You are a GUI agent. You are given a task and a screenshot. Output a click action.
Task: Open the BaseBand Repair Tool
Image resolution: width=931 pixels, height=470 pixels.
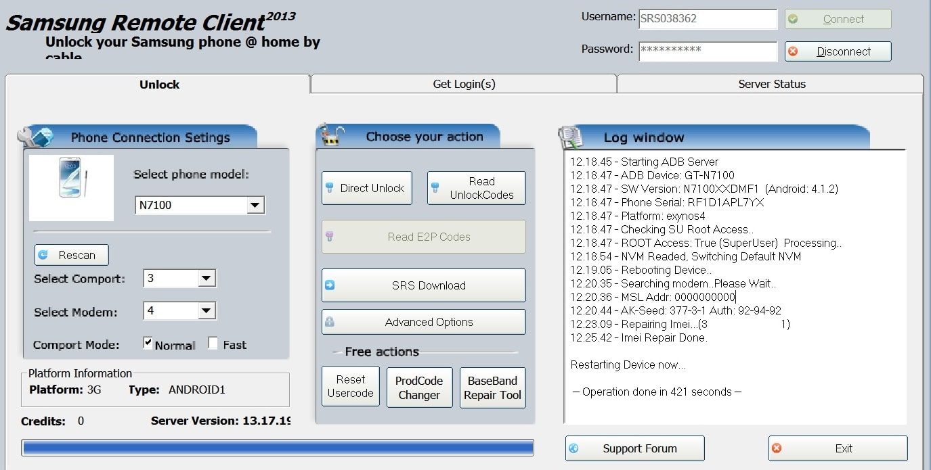click(x=492, y=387)
